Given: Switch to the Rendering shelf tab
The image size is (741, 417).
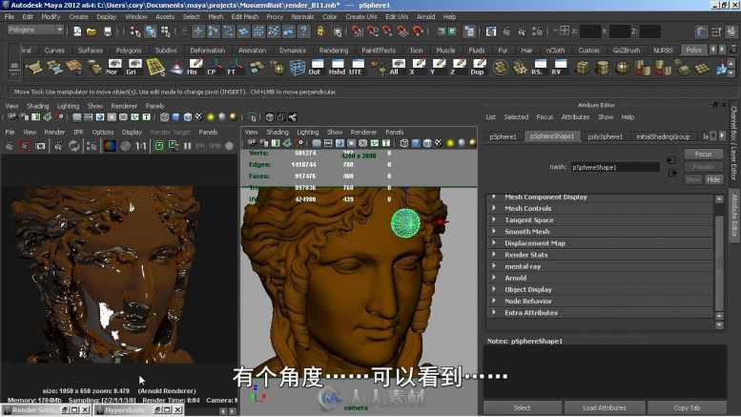Looking at the screenshot, I should click(334, 51).
